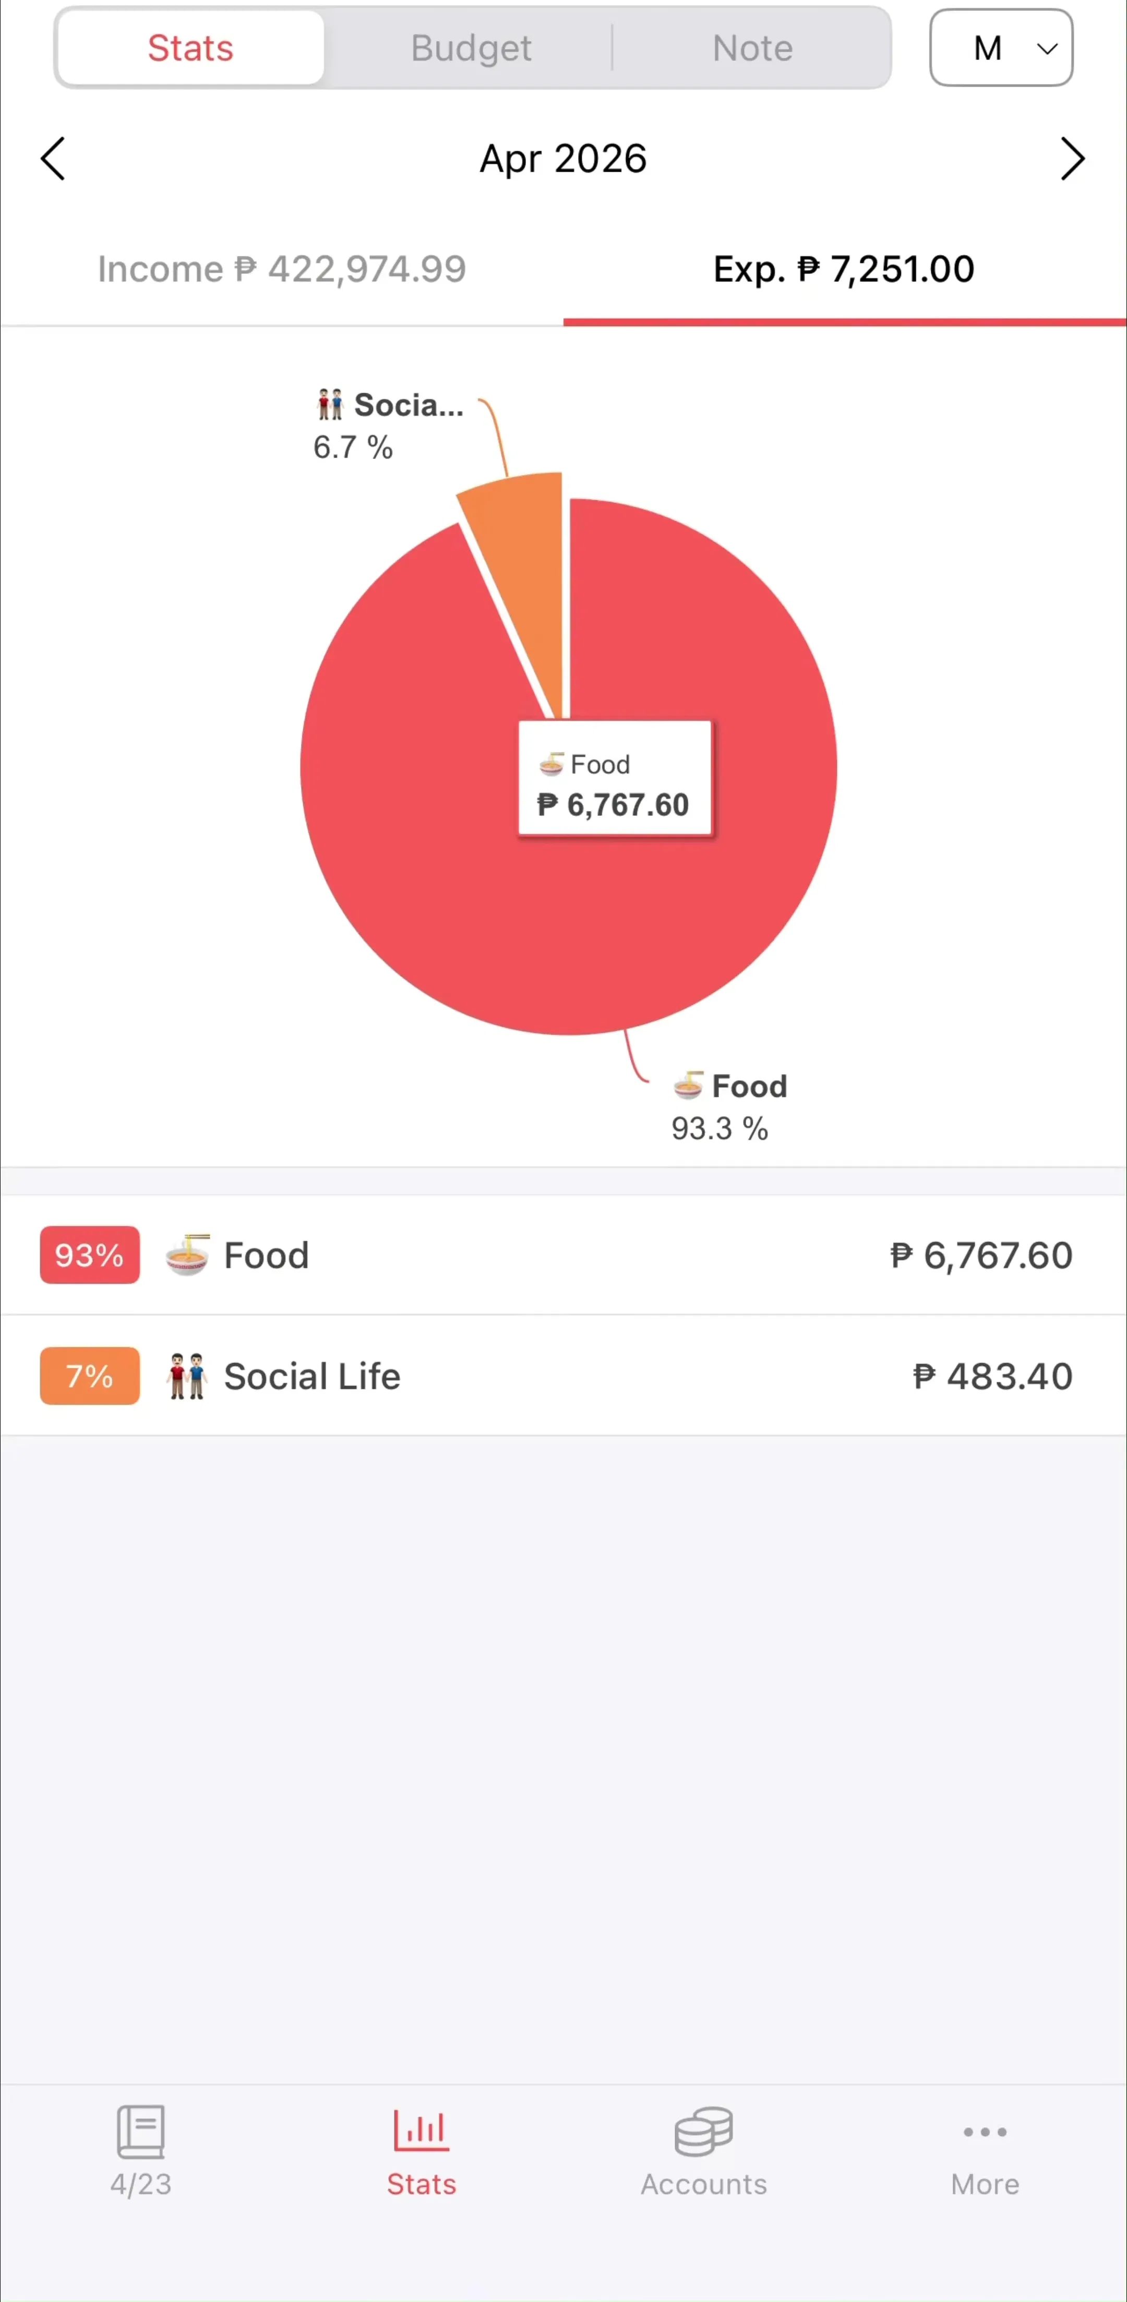Tap the Social Life people icon in list

point(188,1375)
